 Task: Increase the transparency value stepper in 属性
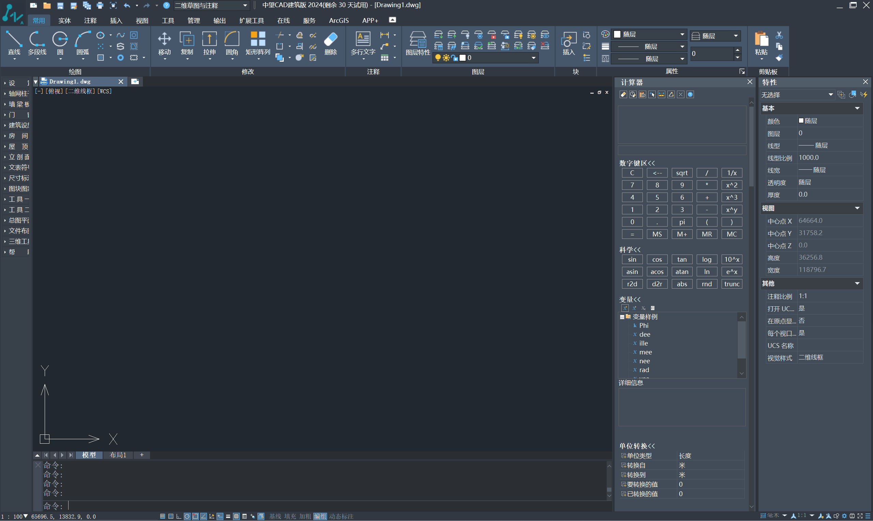coord(737,50)
